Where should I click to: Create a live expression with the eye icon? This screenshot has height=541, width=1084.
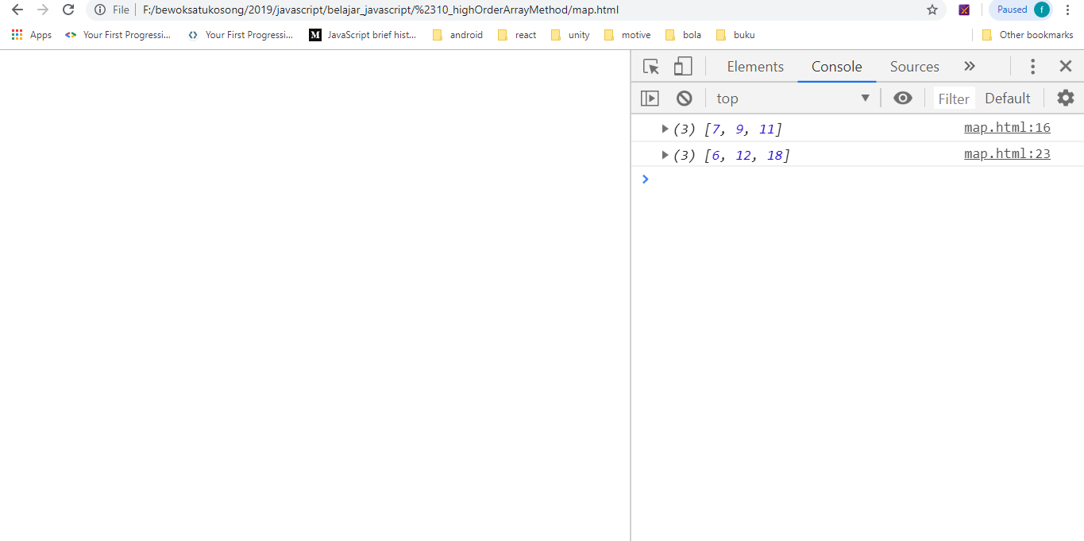902,97
